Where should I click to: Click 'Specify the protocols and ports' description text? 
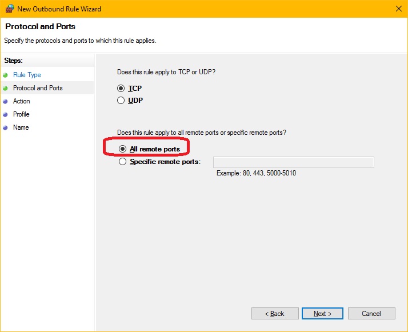tap(80, 41)
